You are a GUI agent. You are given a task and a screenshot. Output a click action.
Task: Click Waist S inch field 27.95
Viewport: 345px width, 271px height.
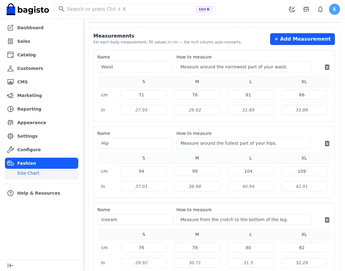[x=144, y=110]
